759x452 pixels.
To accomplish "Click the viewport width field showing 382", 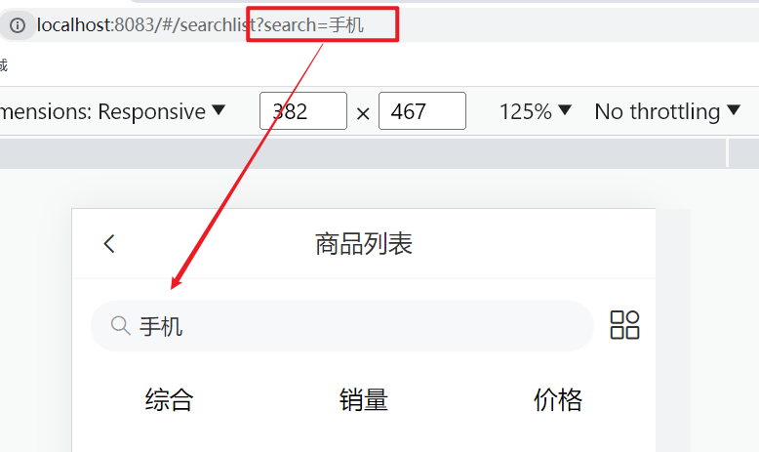I will (302, 111).
